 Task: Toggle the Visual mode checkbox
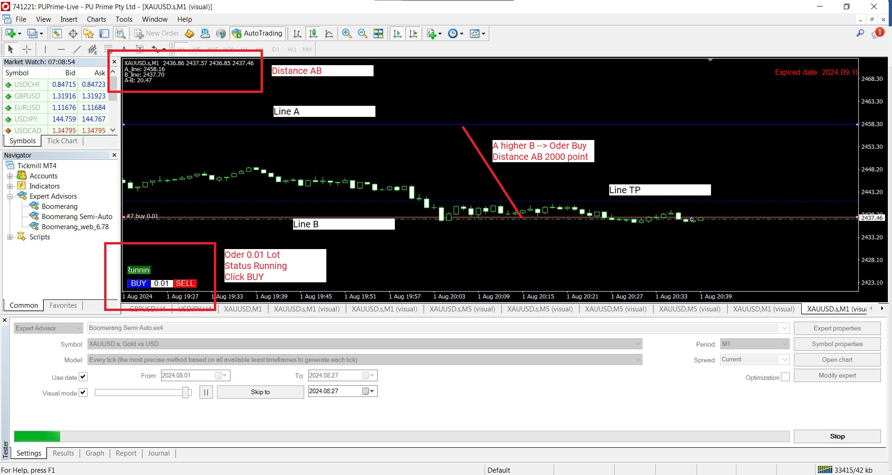83,392
